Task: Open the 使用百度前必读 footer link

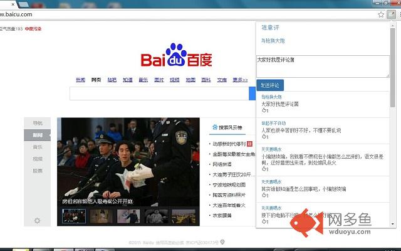Action: [170, 242]
